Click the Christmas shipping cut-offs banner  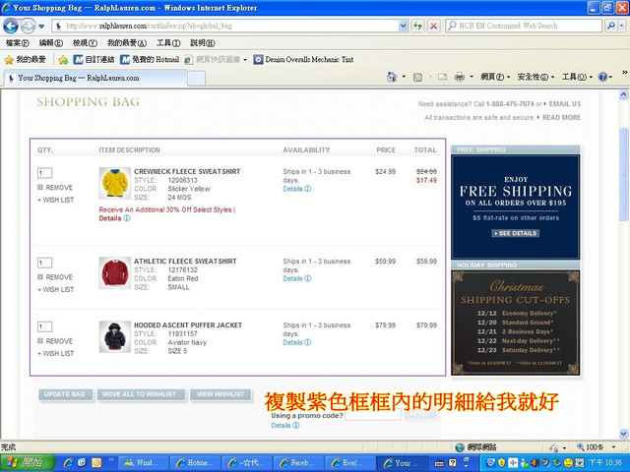516,324
